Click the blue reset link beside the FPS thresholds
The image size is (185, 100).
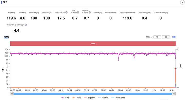tap(174, 37)
